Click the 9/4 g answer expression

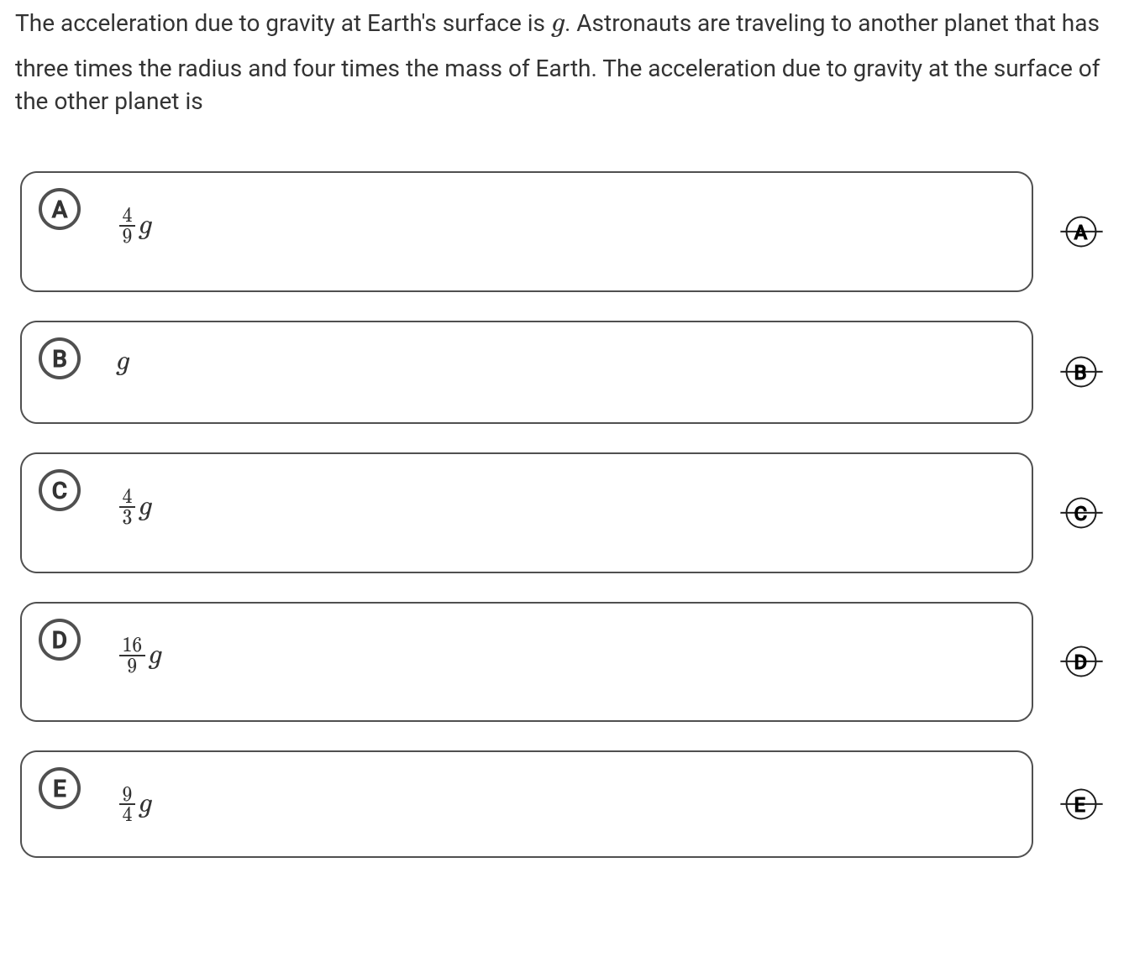click(x=136, y=805)
